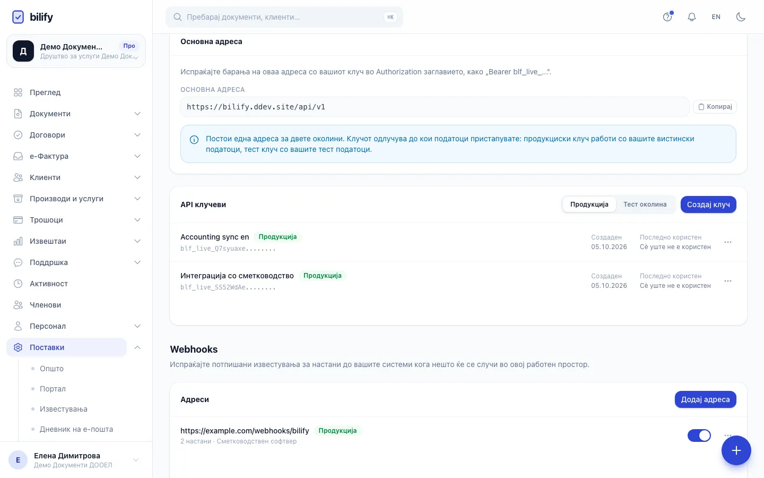Open the Демо Документи company switcher

coord(76,51)
